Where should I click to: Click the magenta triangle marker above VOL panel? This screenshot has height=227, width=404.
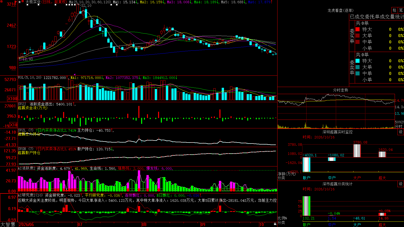74,74
